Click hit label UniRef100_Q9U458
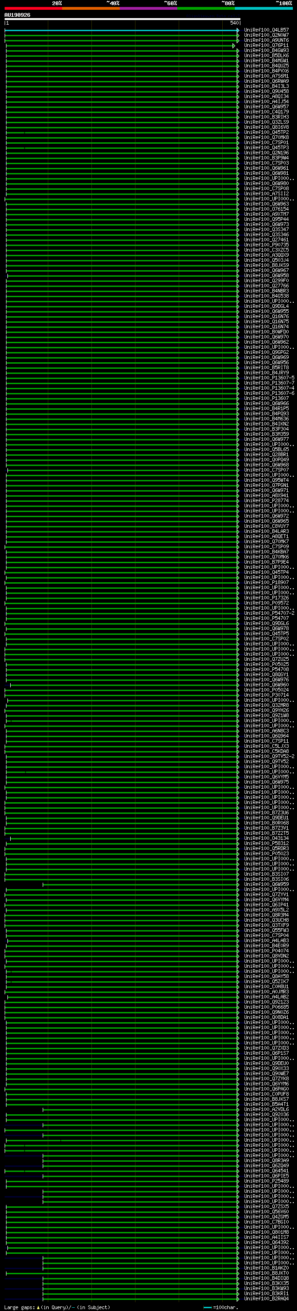297x1311 pixels. tap(266, 92)
